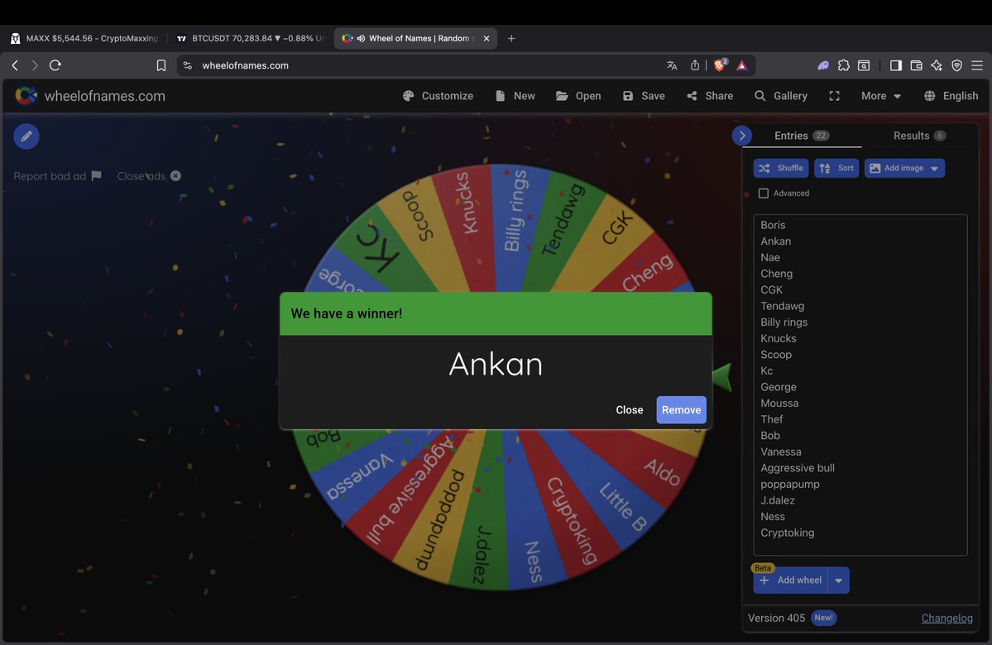Collapse the entries side panel arrow

pos(742,136)
